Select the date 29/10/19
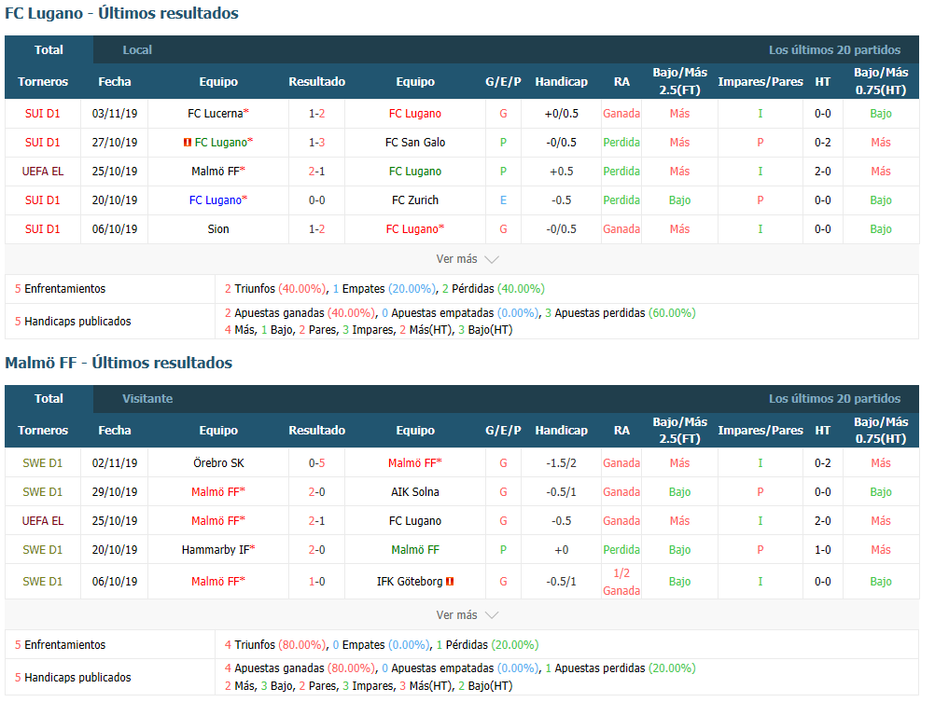Viewport: 935px width, 702px height. pyautogui.click(x=115, y=491)
